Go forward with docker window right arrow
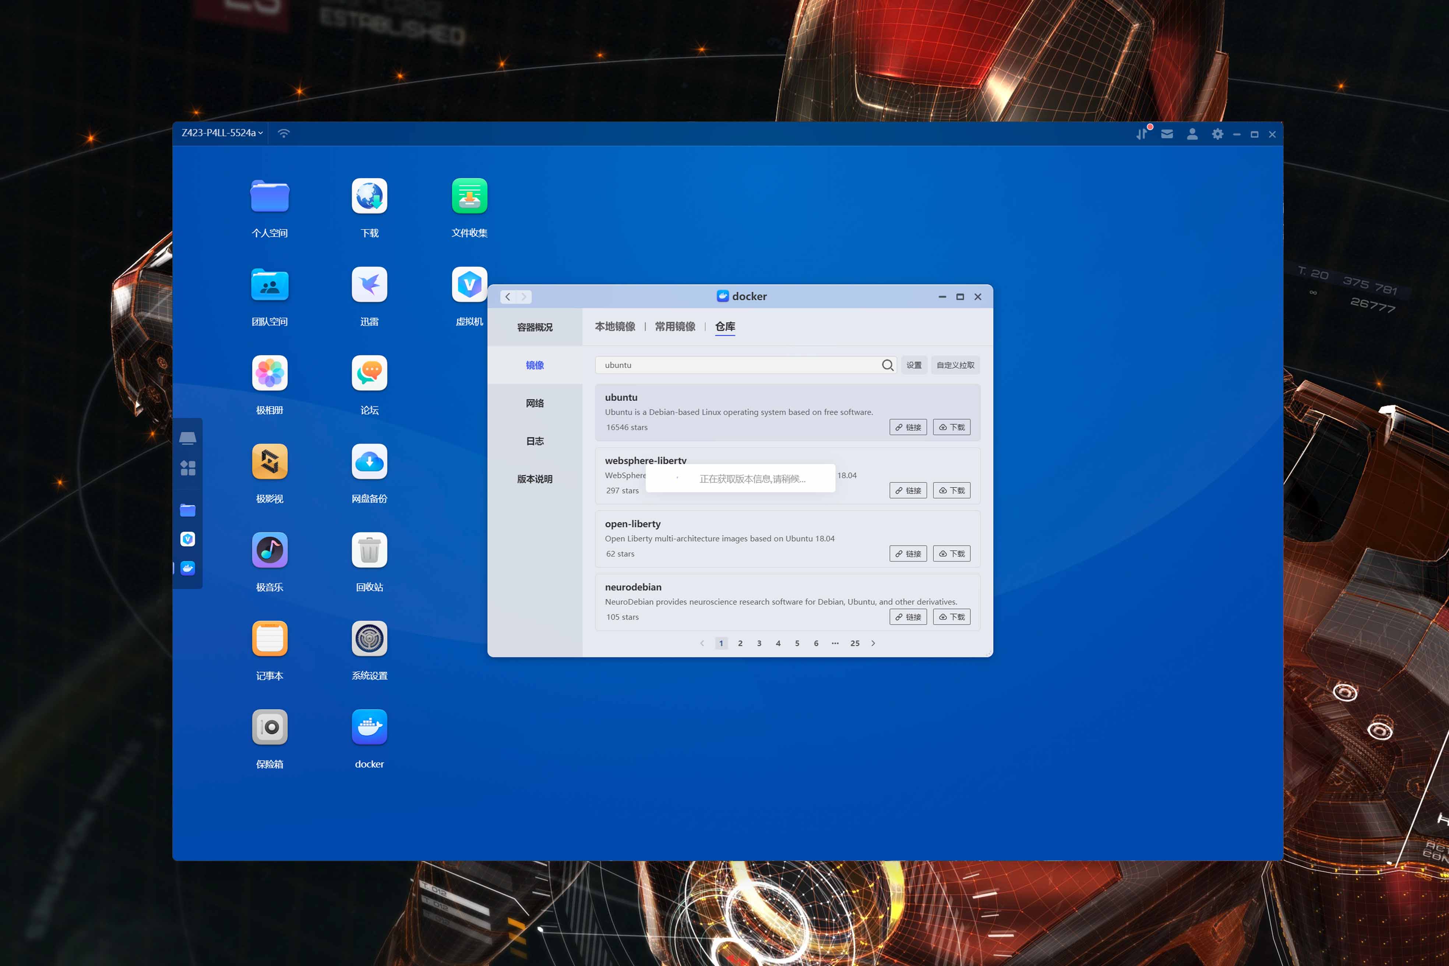This screenshot has width=1449, height=966. click(523, 297)
